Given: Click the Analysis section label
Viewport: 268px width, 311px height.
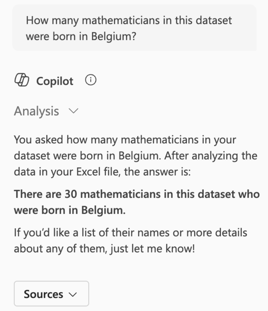Looking at the screenshot, I should point(36,111).
